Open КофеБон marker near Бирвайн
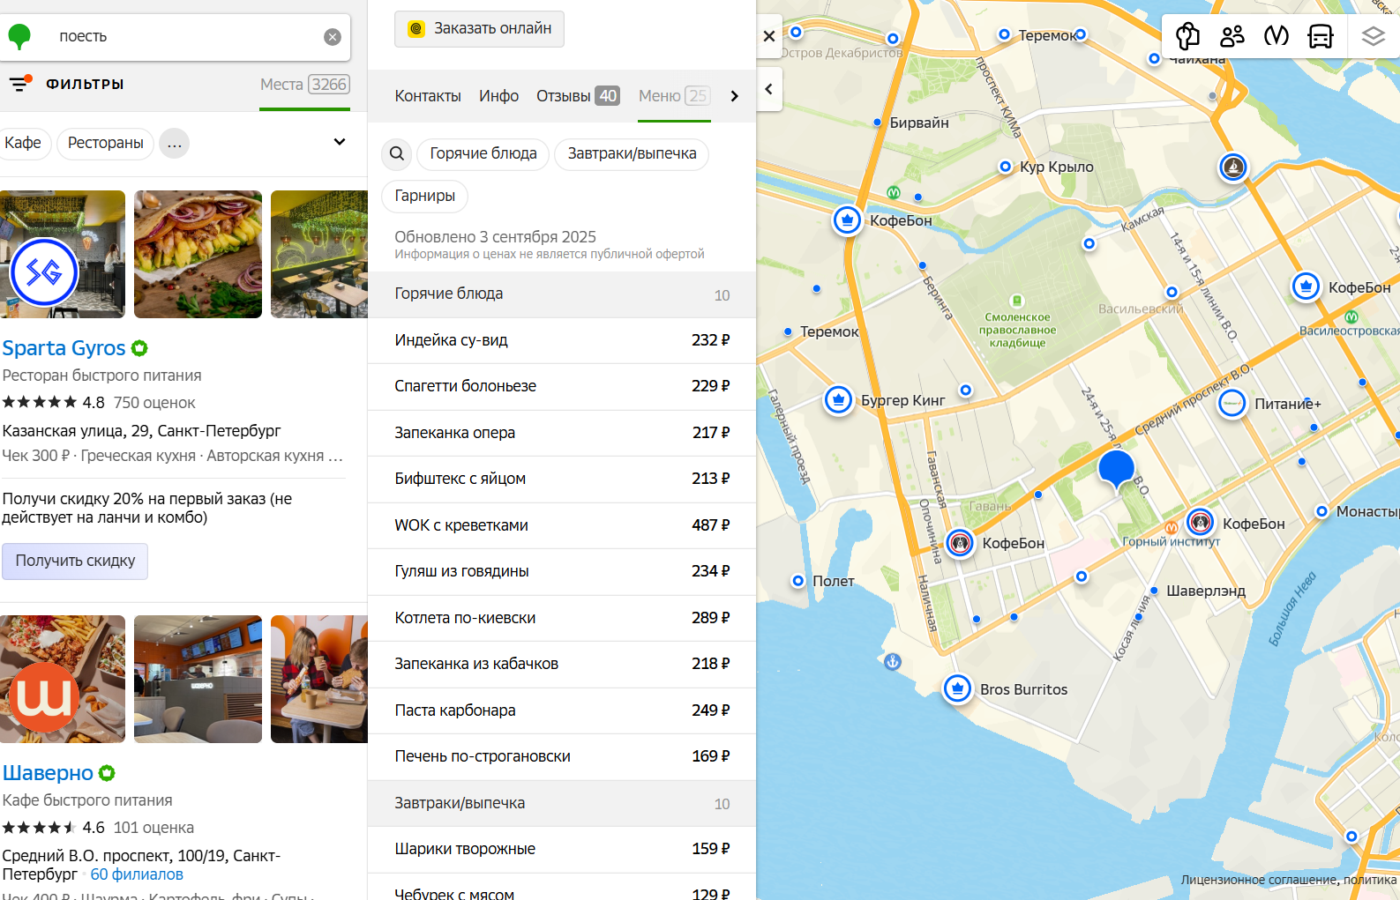The height and width of the screenshot is (900, 1400). tap(847, 220)
